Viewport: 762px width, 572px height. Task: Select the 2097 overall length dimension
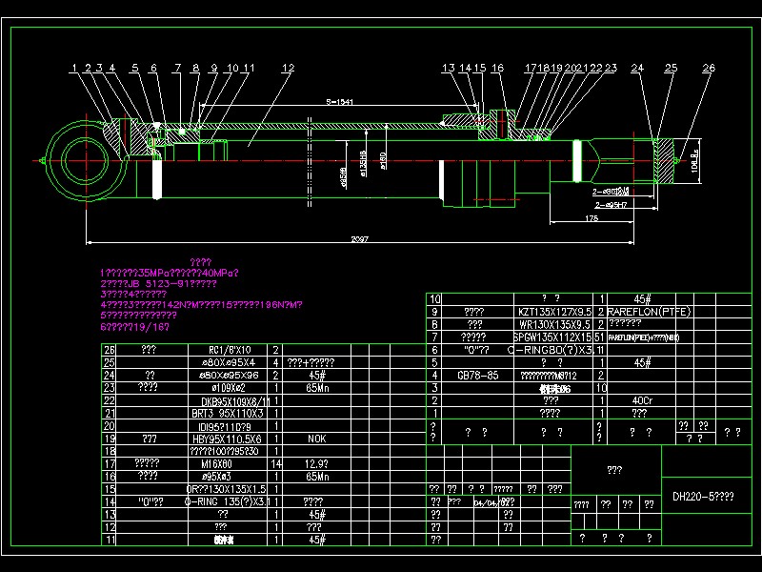[360, 238]
